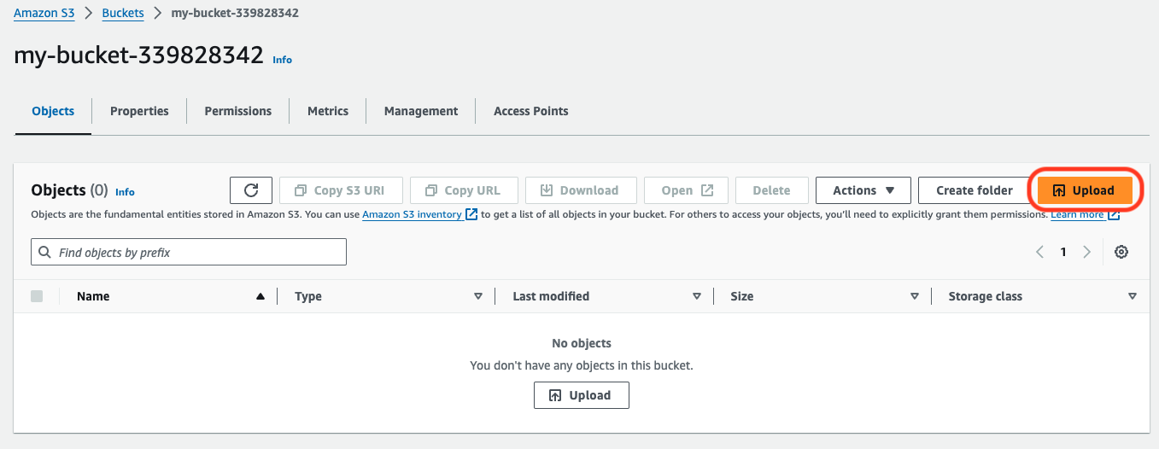
Task: Click the Info link beside bucket name
Action: click(x=282, y=60)
